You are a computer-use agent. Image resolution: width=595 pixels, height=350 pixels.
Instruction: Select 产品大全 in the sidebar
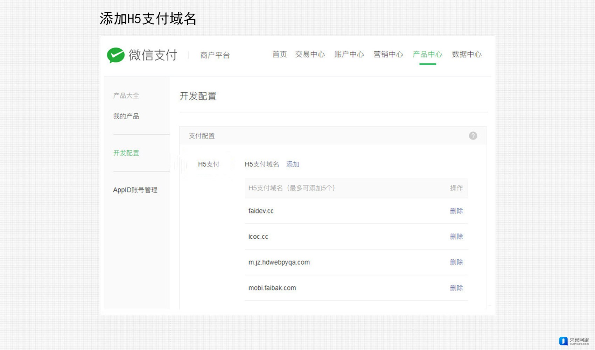point(126,96)
